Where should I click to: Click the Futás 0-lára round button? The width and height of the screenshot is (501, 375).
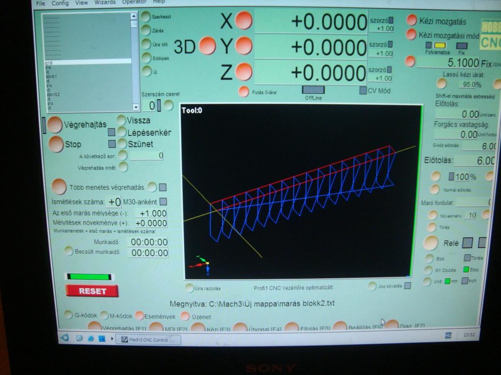pos(244,91)
